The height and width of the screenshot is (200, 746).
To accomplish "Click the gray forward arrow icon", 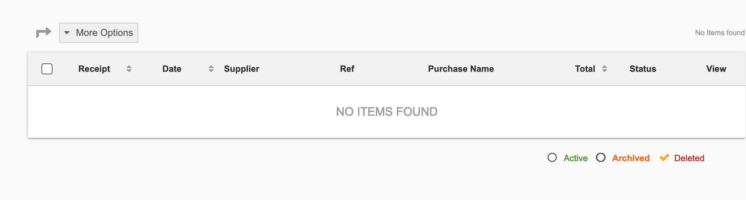I will click(44, 33).
